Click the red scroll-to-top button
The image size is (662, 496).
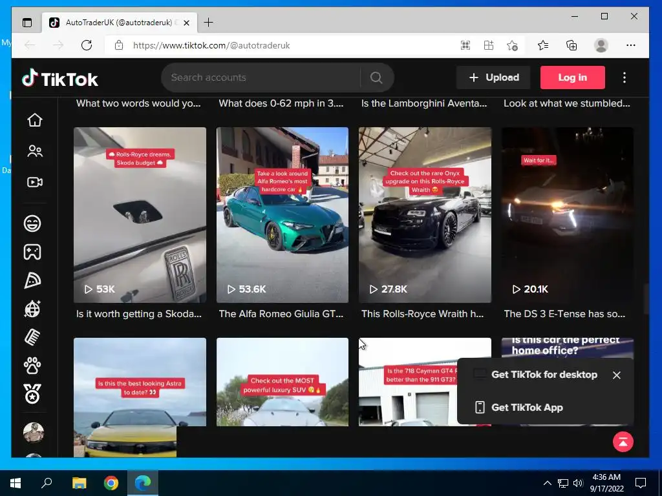tap(623, 442)
